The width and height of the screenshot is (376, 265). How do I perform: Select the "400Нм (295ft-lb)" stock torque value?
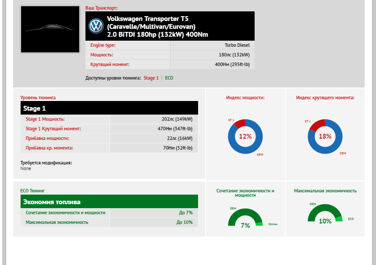click(x=232, y=64)
